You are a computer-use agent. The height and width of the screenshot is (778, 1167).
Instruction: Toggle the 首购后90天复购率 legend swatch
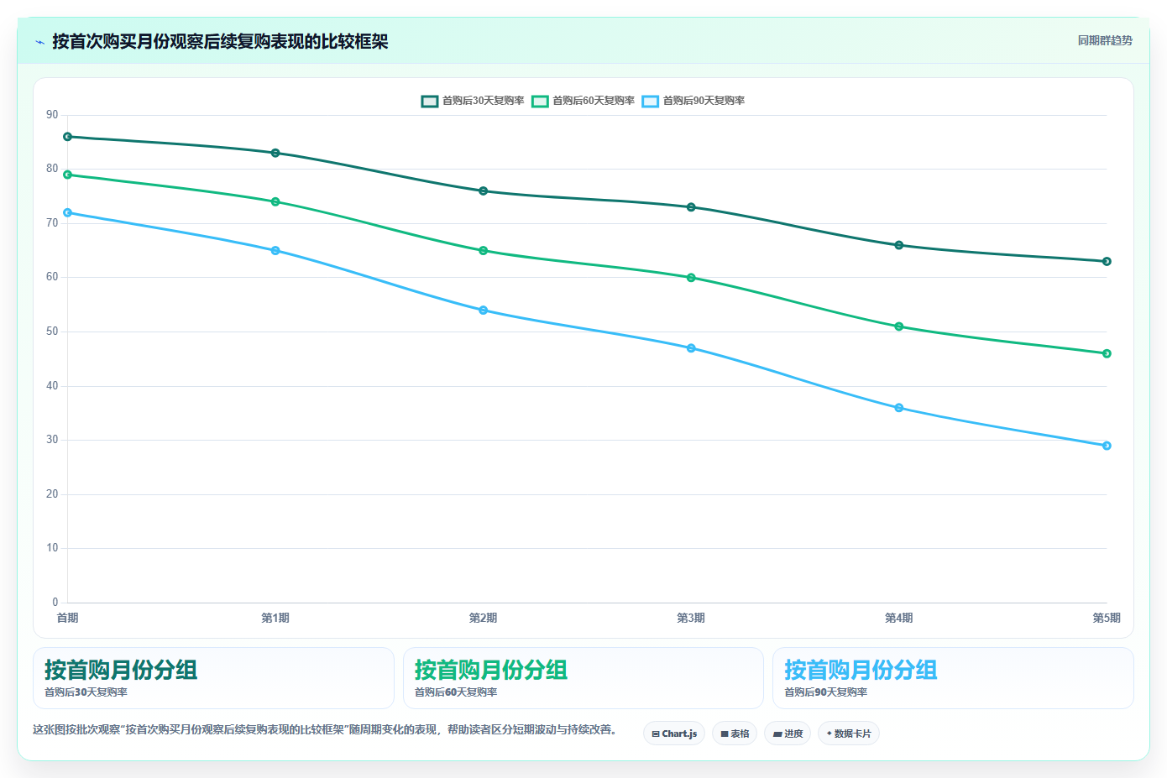point(651,101)
